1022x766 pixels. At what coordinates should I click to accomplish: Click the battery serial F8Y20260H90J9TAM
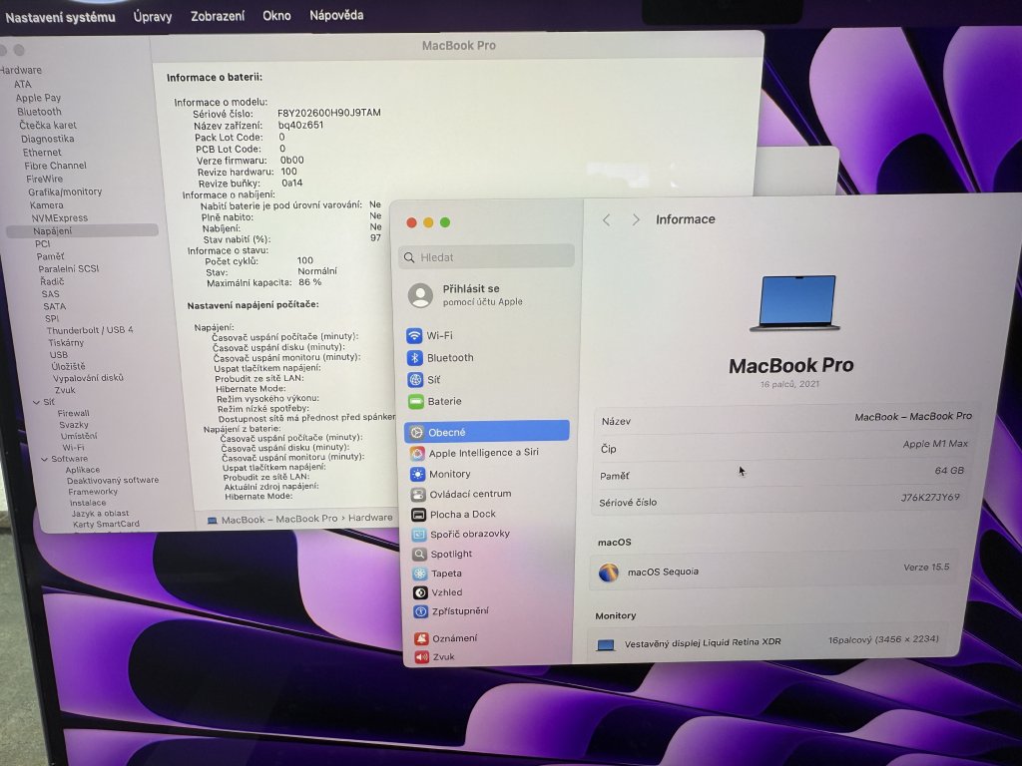[x=329, y=113]
